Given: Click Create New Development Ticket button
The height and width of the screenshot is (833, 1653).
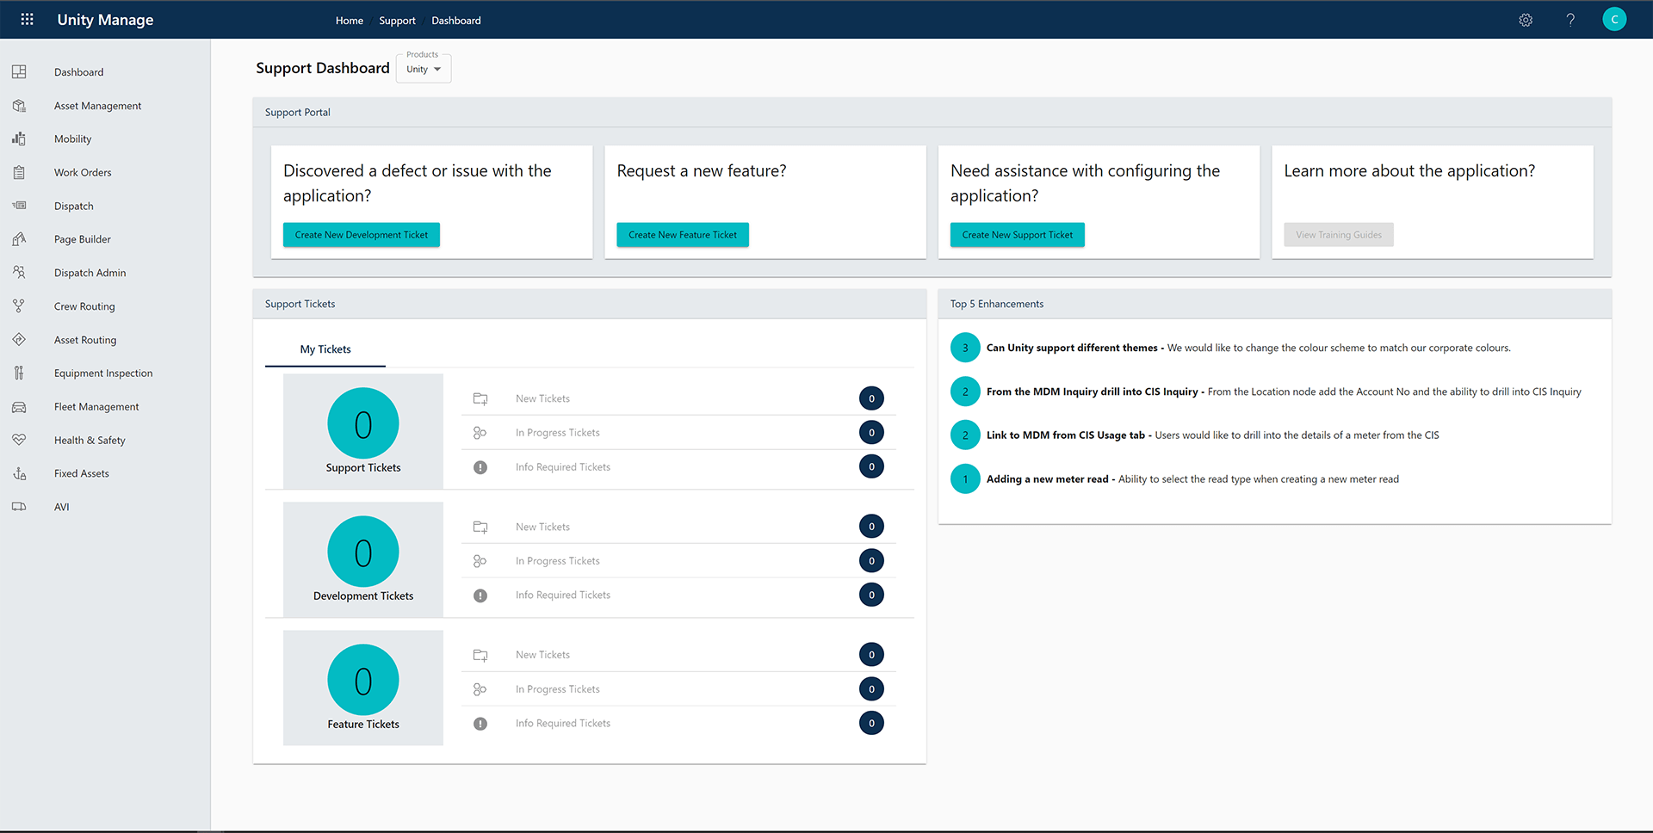Looking at the screenshot, I should 361,235.
